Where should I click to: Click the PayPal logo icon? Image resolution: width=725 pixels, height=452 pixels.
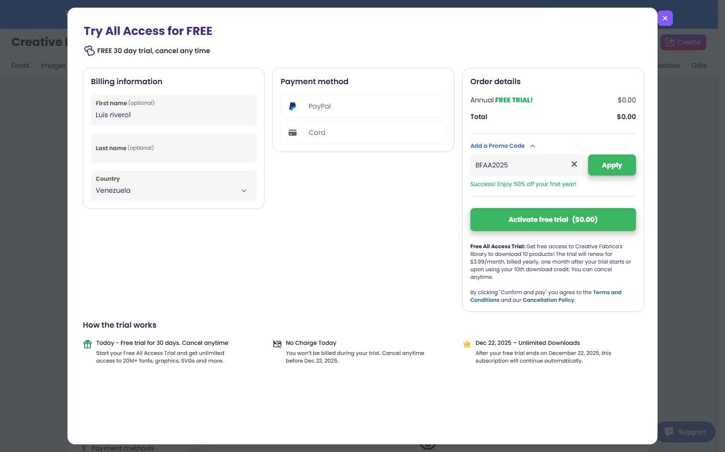coord(292,106)
